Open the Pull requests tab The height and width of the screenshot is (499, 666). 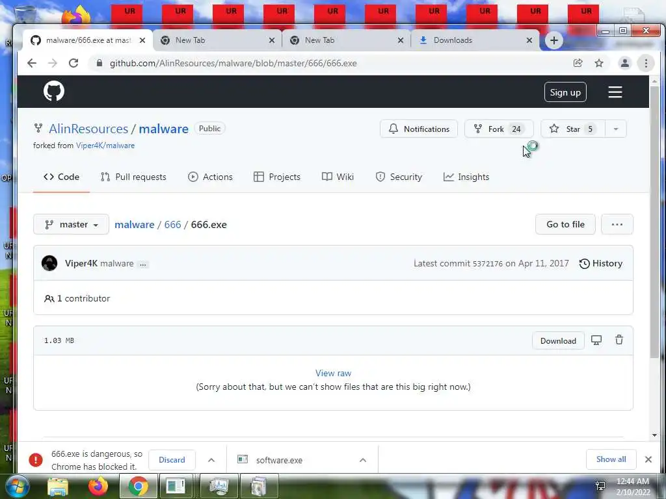pos(133,177)
